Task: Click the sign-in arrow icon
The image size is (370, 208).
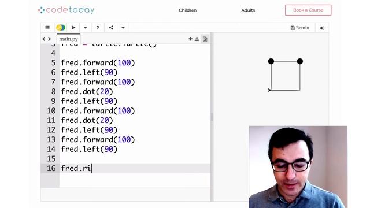Action: [322, 28]
